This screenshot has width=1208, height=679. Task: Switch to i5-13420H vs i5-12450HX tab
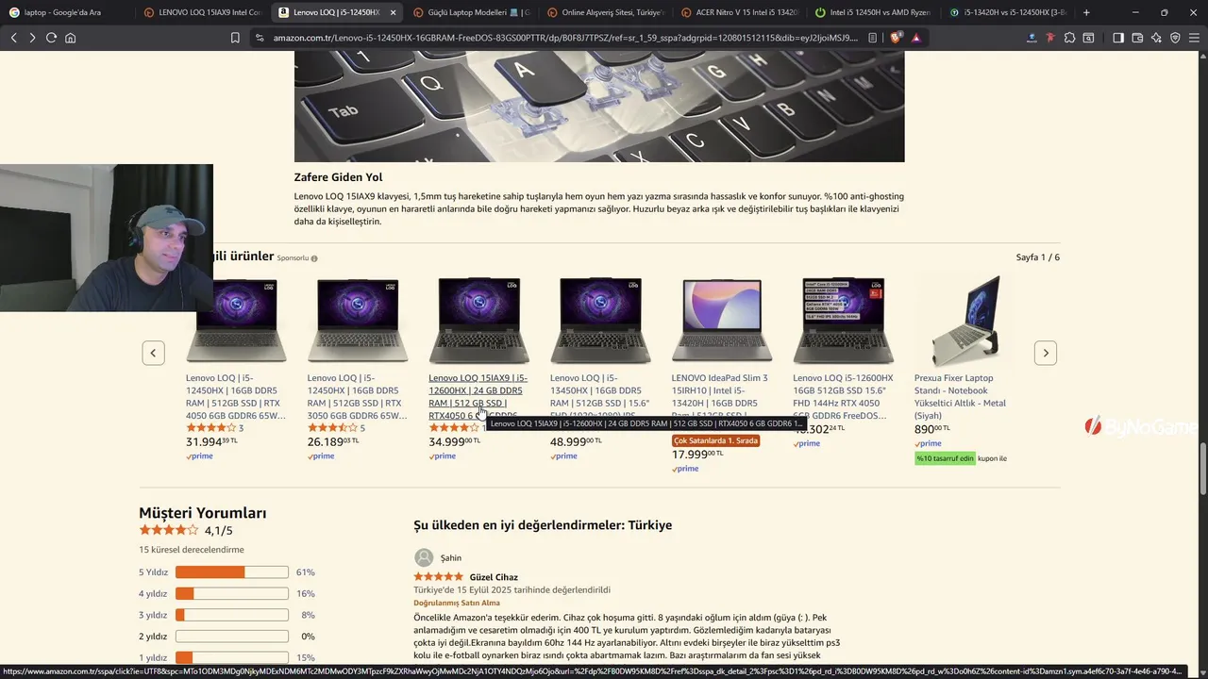[1009, 12]
